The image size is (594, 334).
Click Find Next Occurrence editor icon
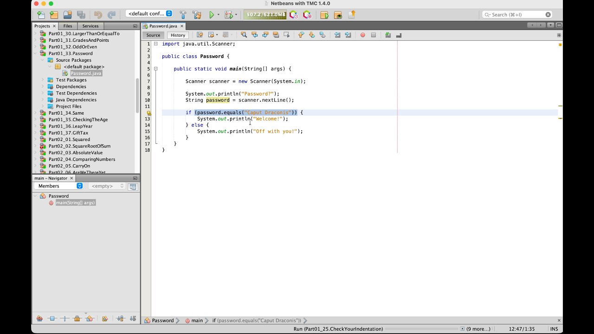(265, 35)
